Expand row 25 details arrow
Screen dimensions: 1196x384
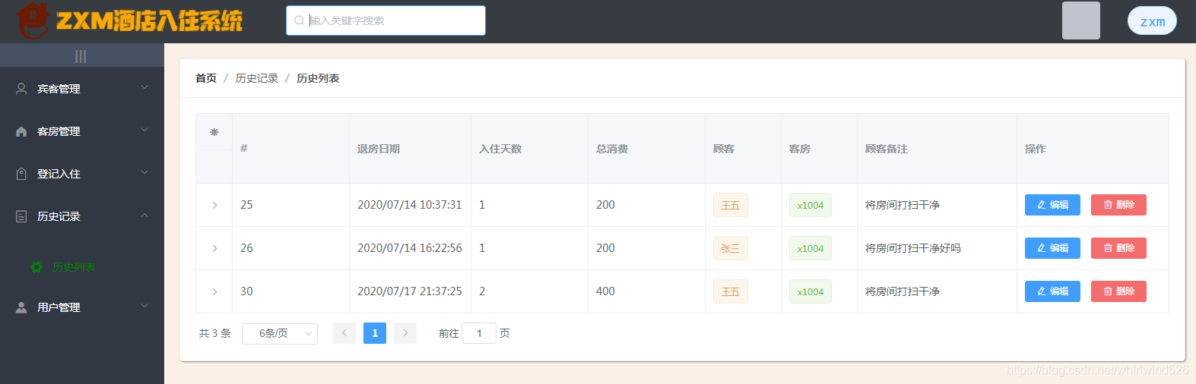coord(214,205)
